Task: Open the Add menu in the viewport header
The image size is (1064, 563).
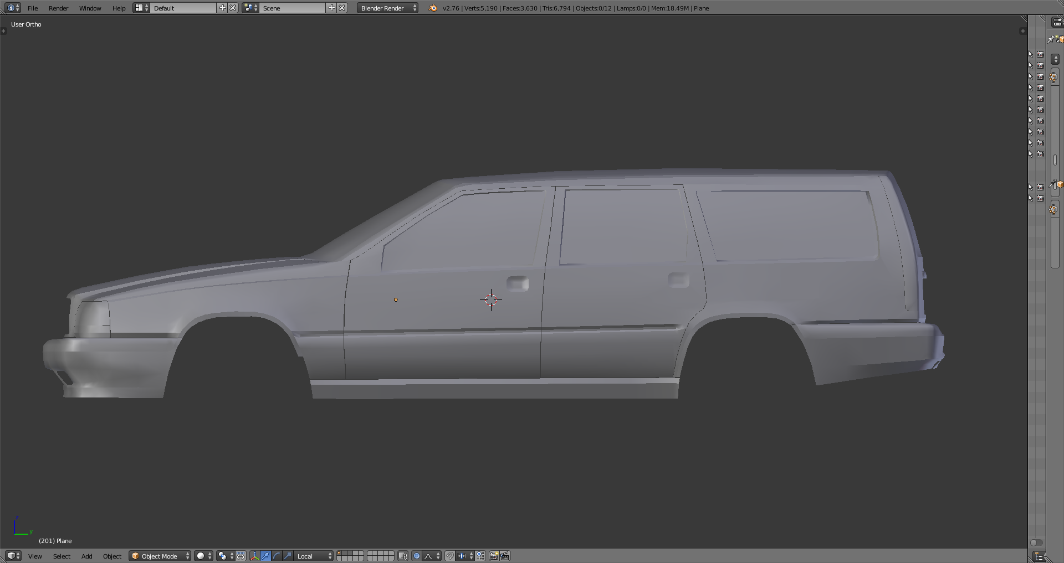Action: coord(87,556)
